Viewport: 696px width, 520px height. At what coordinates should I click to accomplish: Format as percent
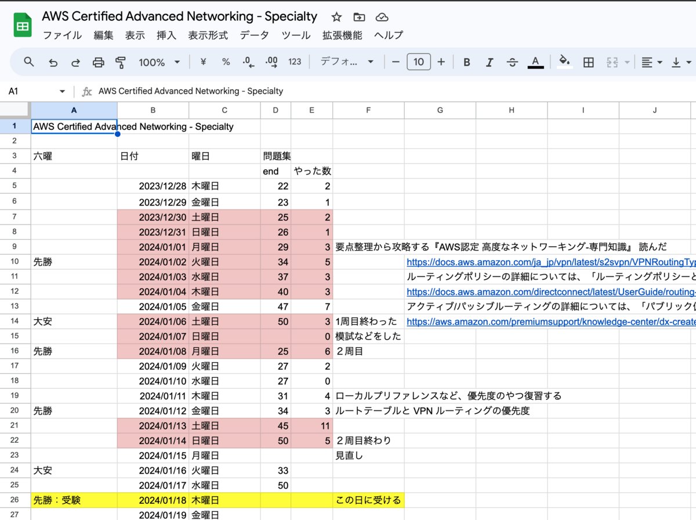tap(226, 62)
